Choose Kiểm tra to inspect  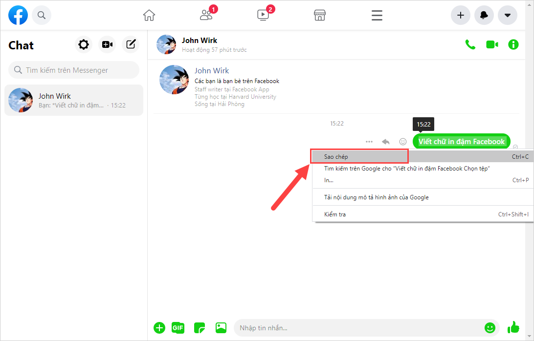tap(423, 214)
